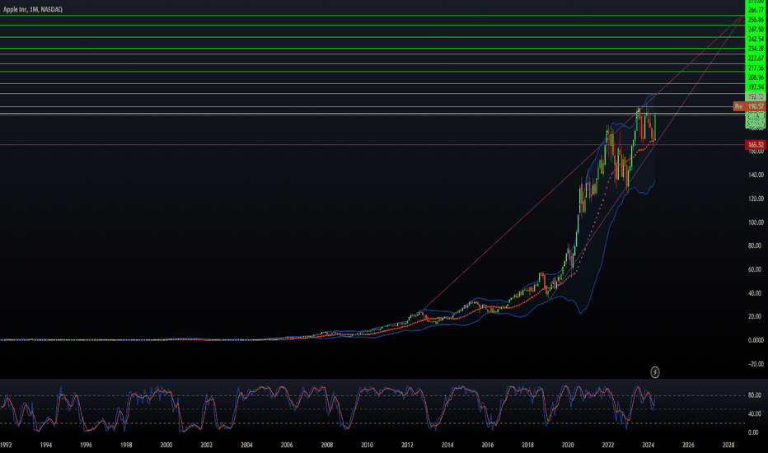
Task: Click 140.00 on the price axis
Action: click(x=756, y=175)
